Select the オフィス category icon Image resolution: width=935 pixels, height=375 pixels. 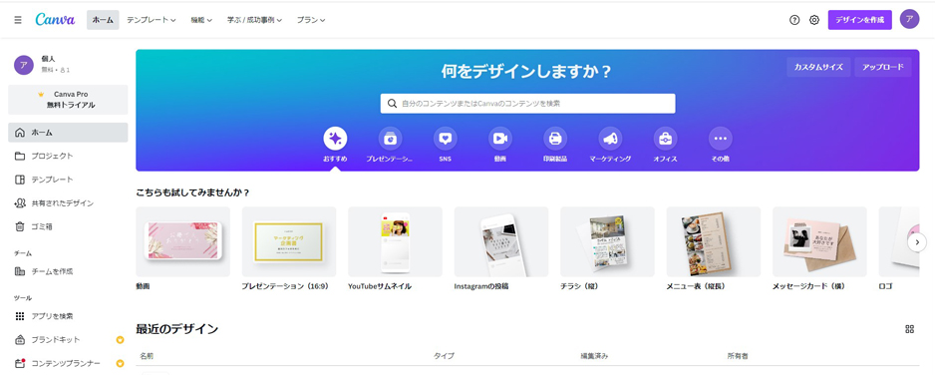coord(665,139)
